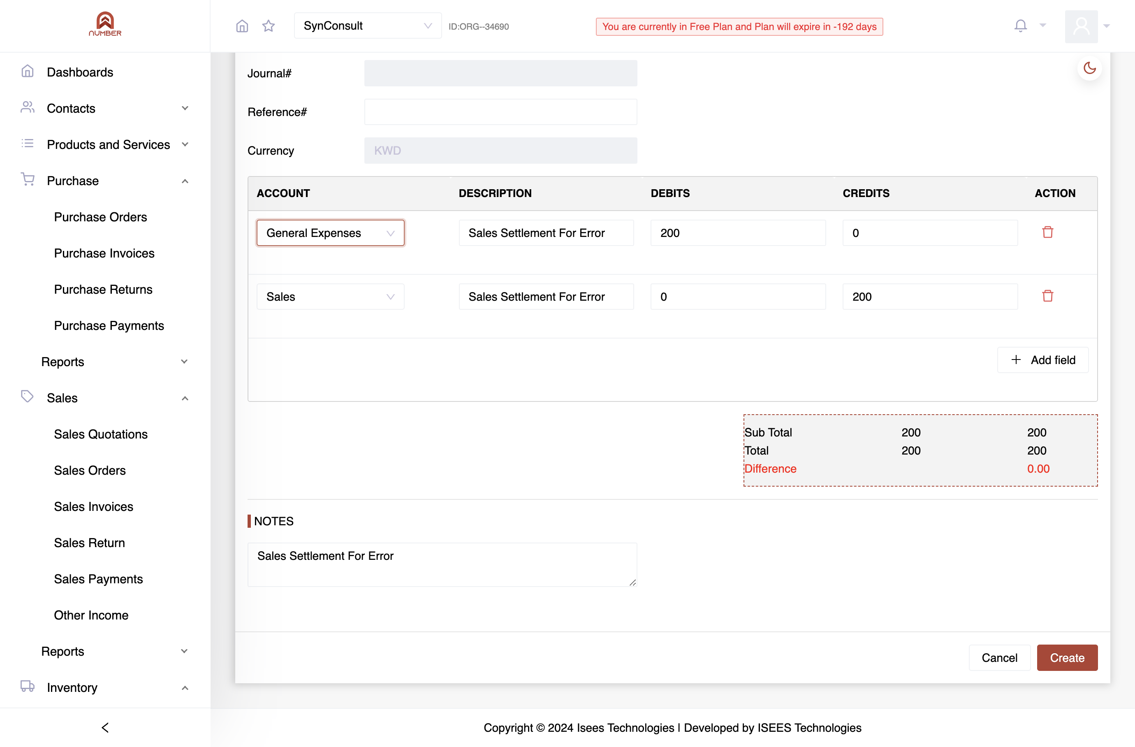The height and width of the screenshot is (747, 1135).
Task: Click credit field in Sales row
Action: pyautogui.click(x=930, y=297)
